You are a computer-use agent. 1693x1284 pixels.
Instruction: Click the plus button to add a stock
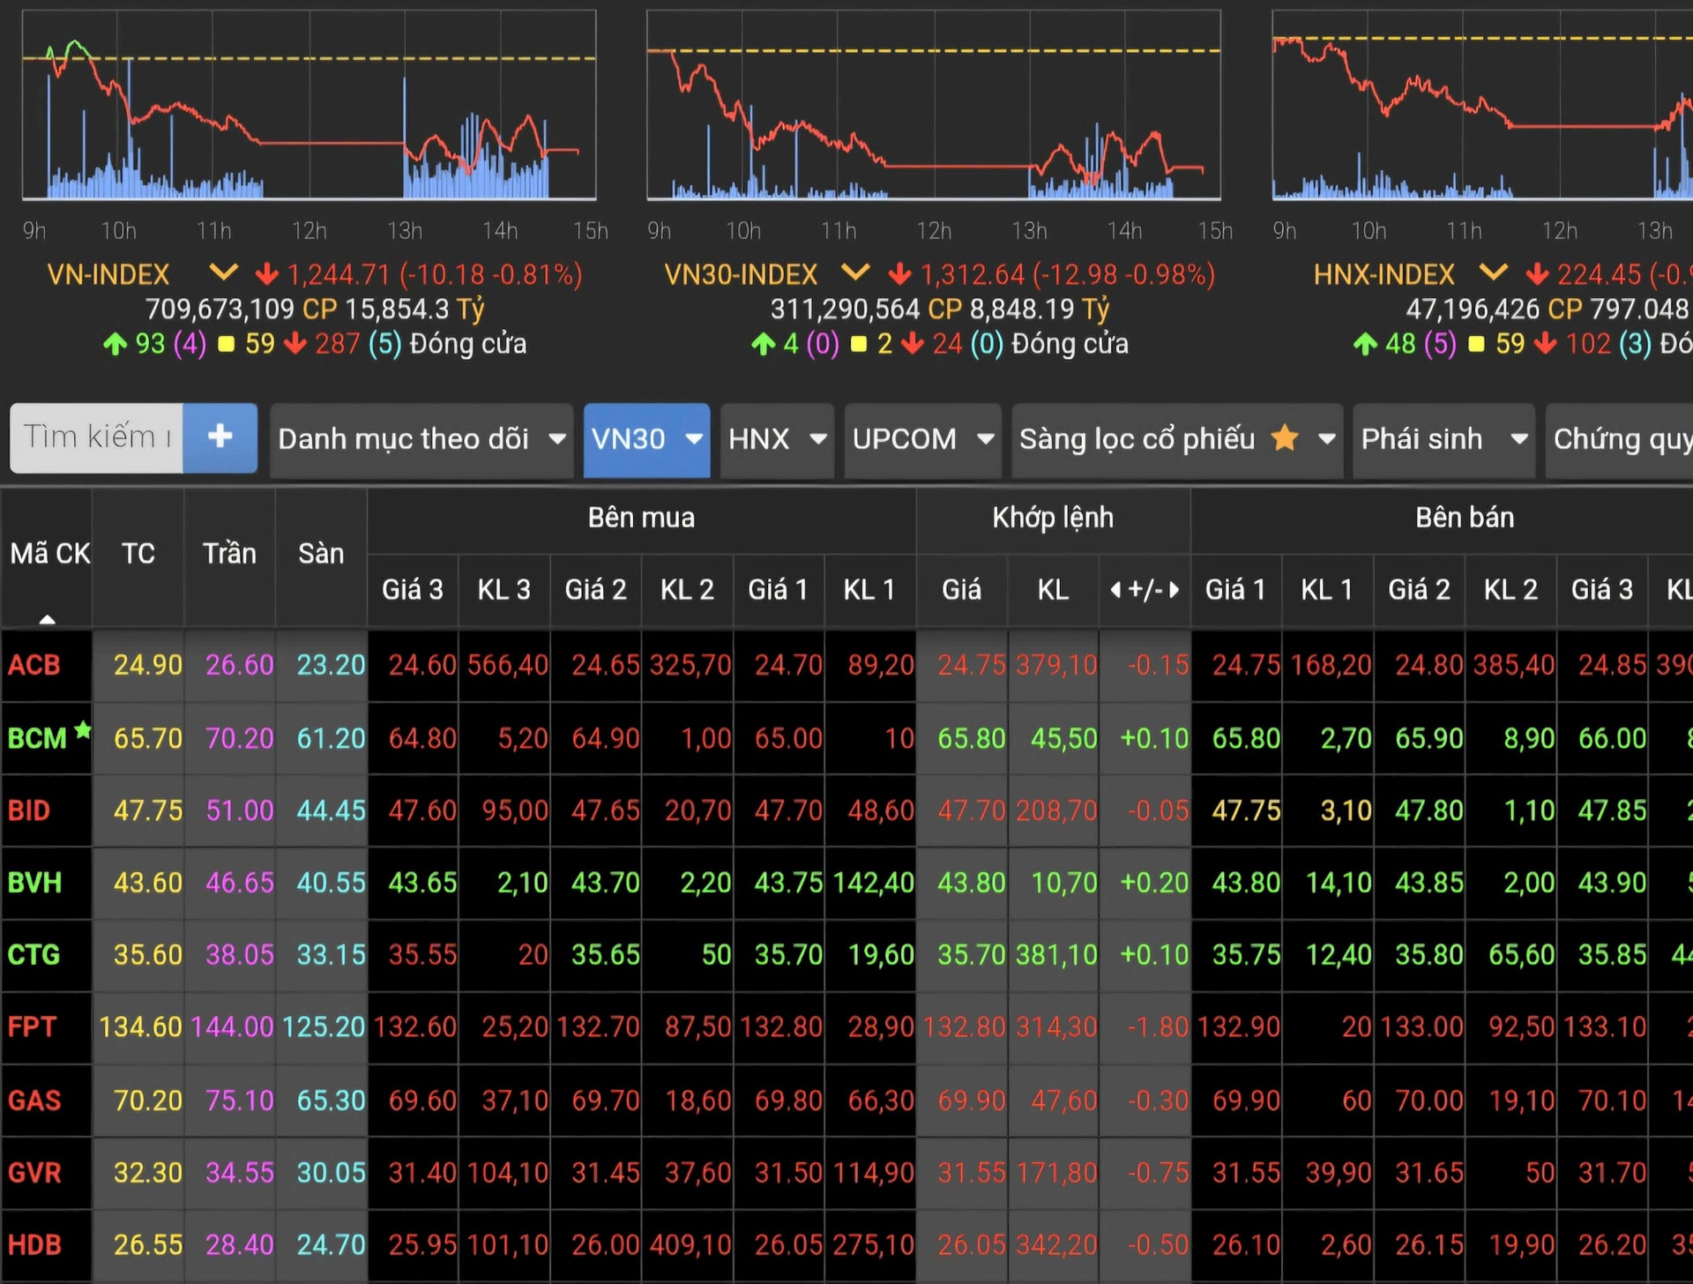pyautogui.click(x=220, y=437)
